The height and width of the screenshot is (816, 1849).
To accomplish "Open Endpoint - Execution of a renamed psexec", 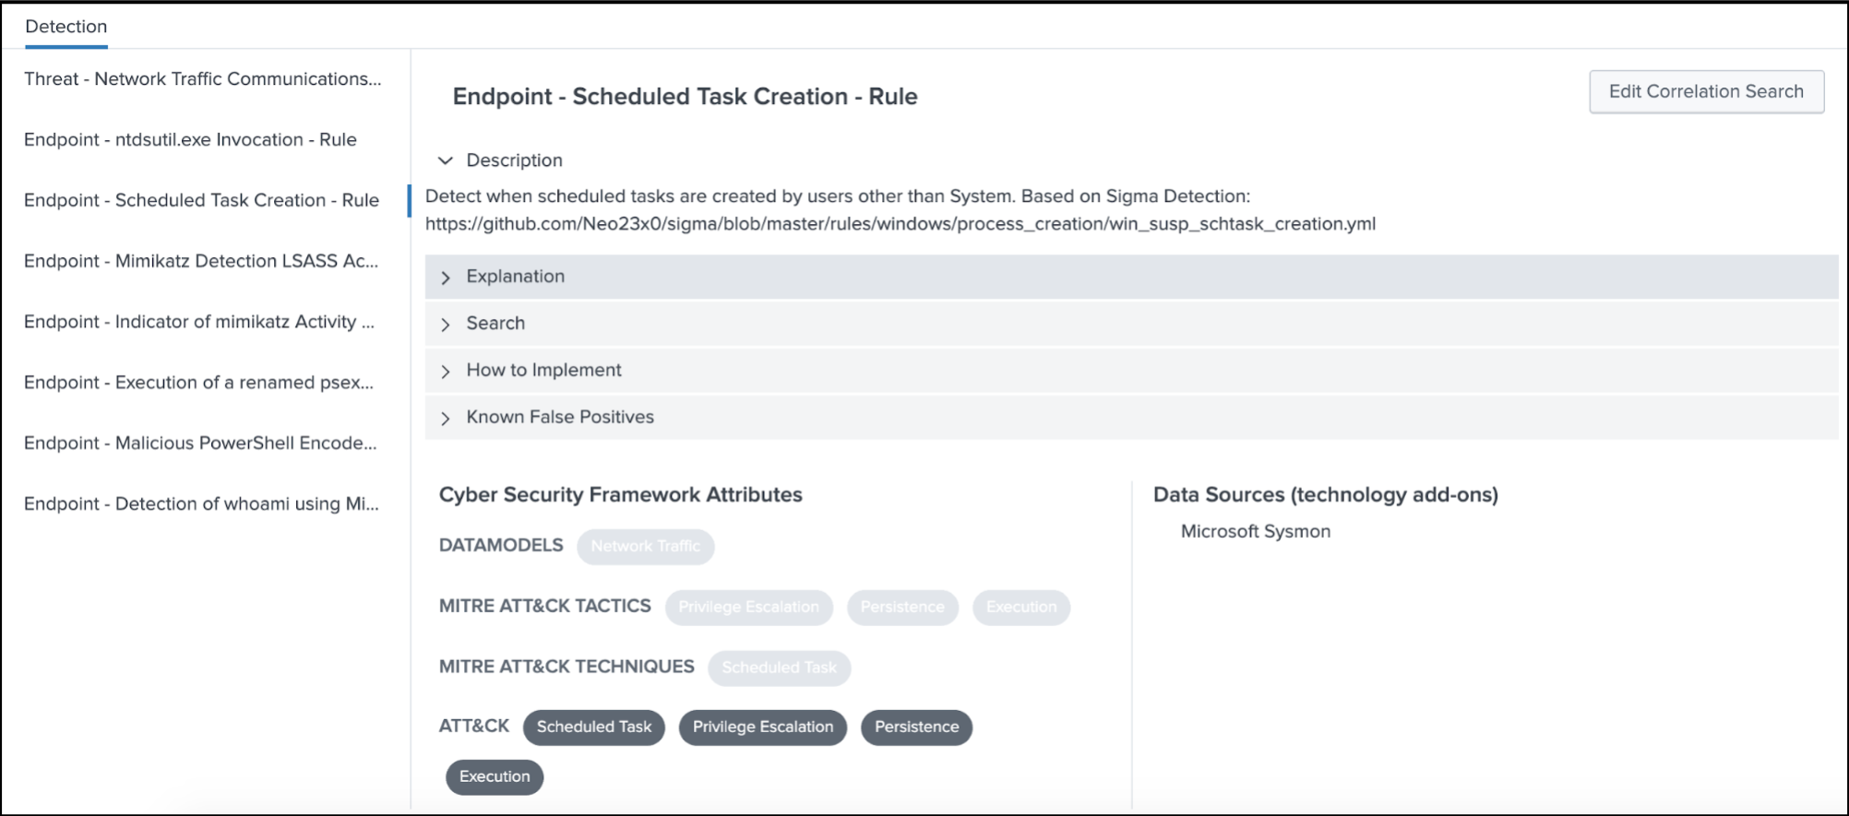I will pos(198,383).
